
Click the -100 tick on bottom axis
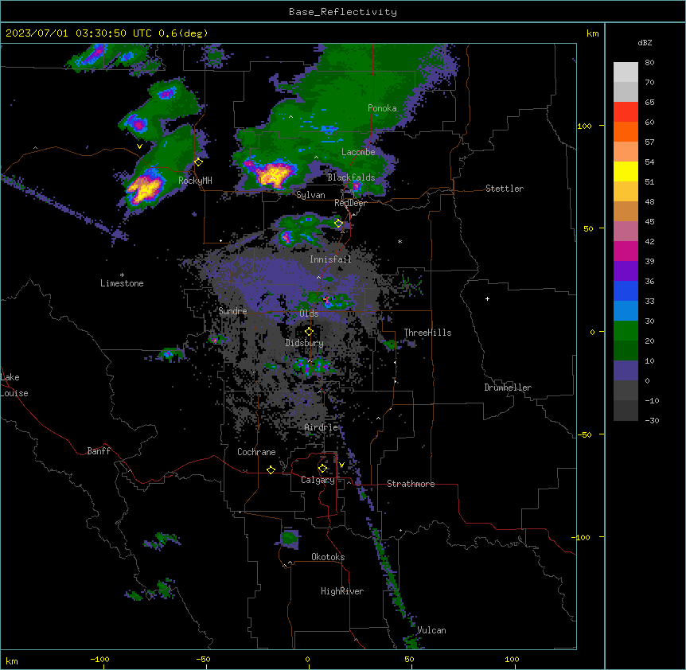pos(99,659)
